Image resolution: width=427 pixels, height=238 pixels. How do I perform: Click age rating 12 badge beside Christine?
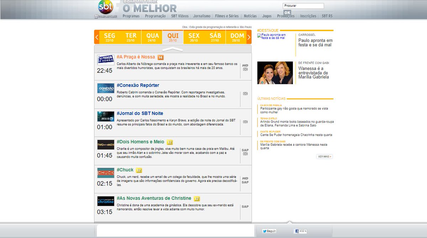(197, 199)
